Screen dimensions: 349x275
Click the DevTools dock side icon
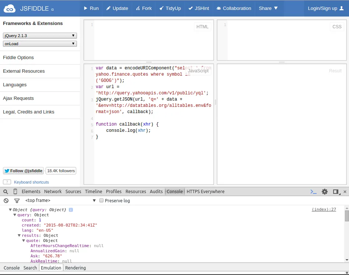(x=335, y=191)
